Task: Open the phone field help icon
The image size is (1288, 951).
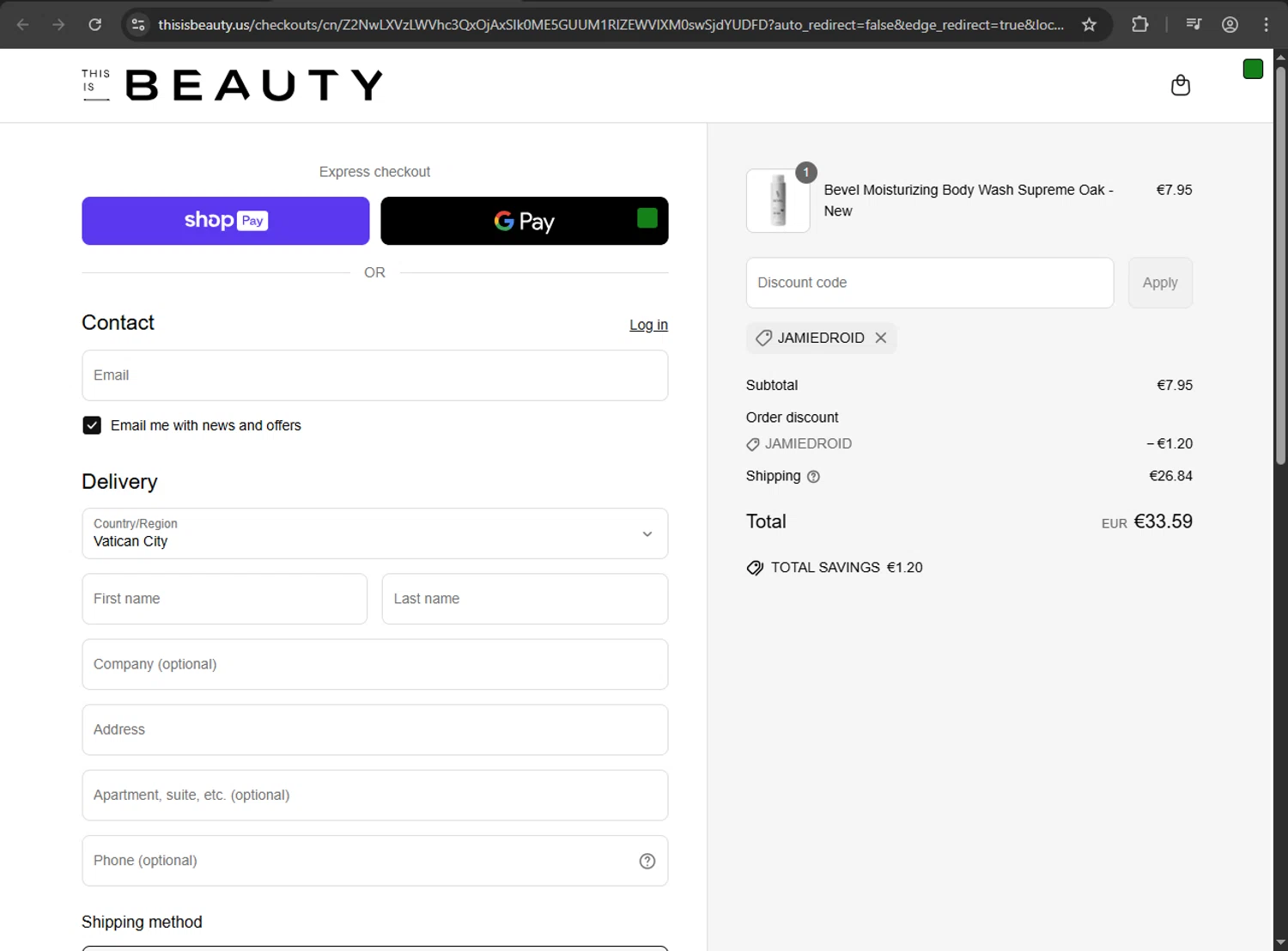Action: 647,861
